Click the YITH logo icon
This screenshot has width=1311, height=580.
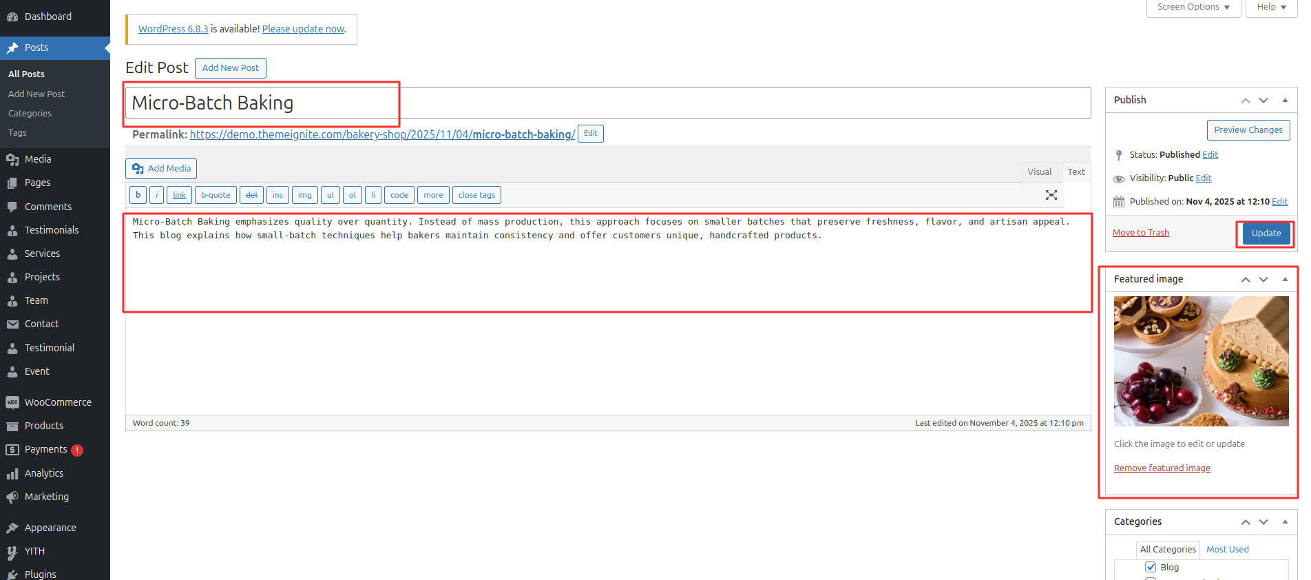click(x=12, y=551)
